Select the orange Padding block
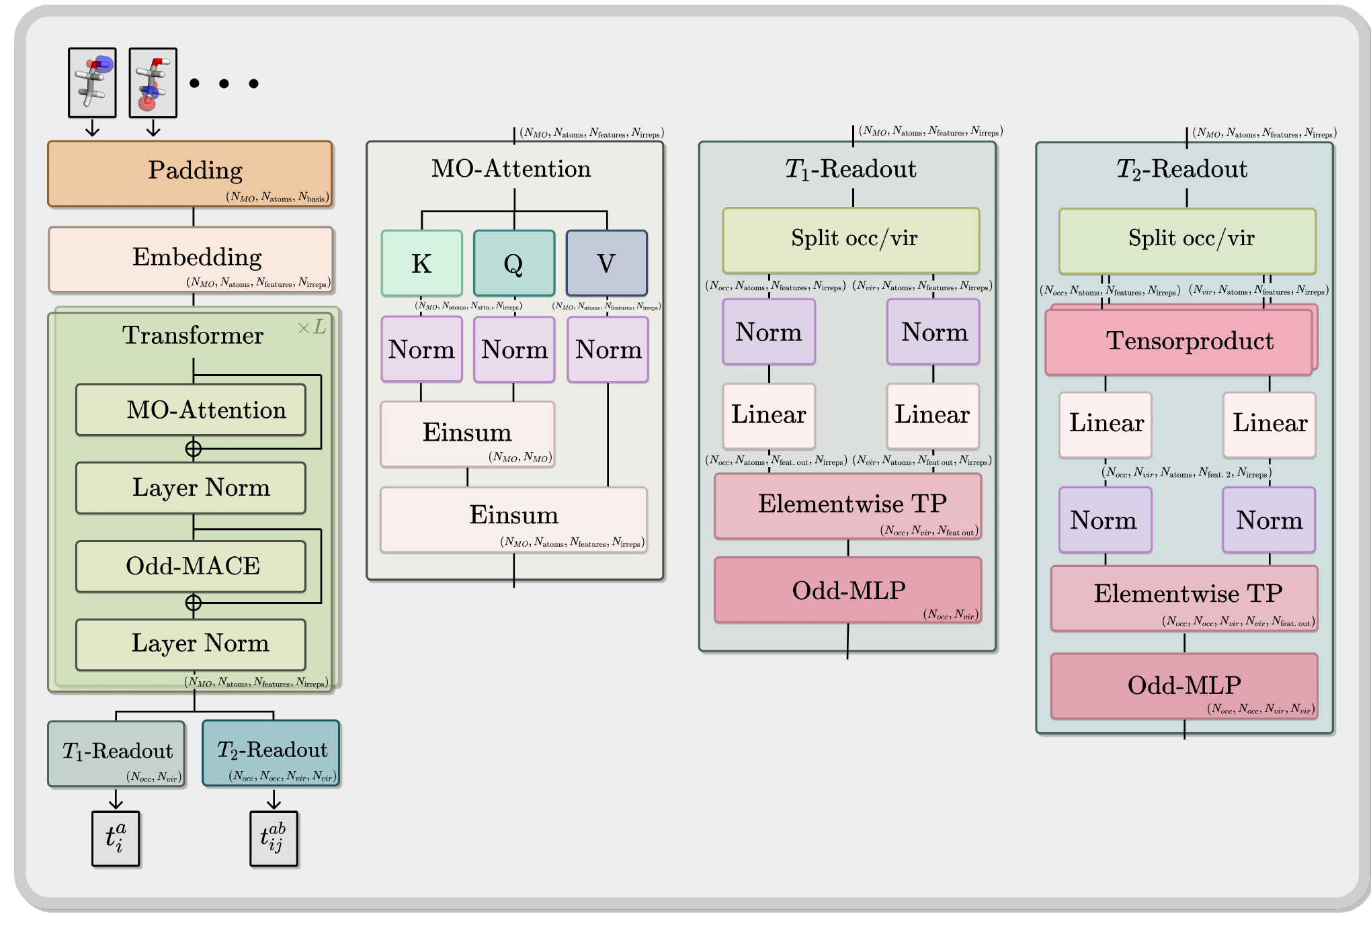 (x=190, y=173)
